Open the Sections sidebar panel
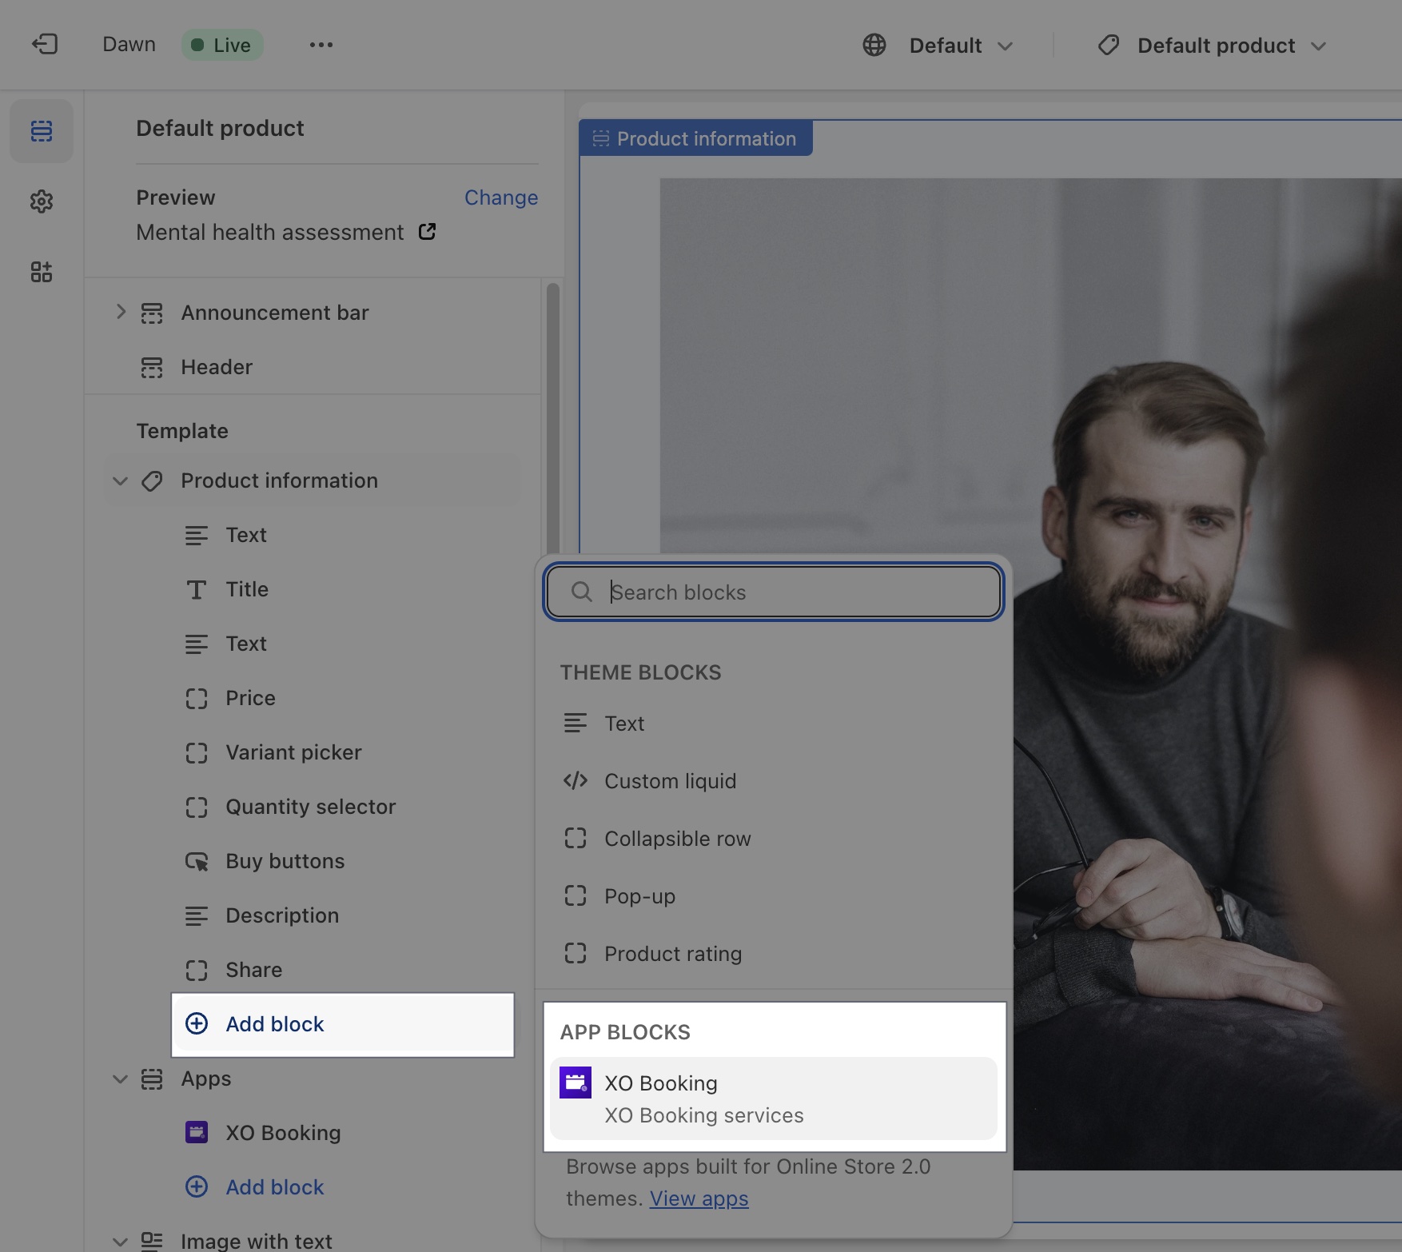 [42, 131]
